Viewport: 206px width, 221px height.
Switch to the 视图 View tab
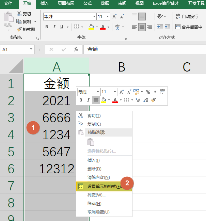coord(140,3)
